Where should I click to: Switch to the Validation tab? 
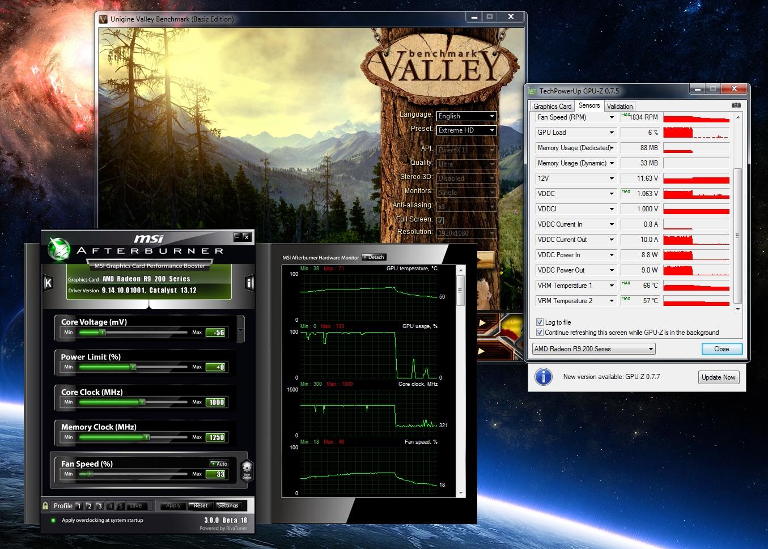click(x=620, y=107)
